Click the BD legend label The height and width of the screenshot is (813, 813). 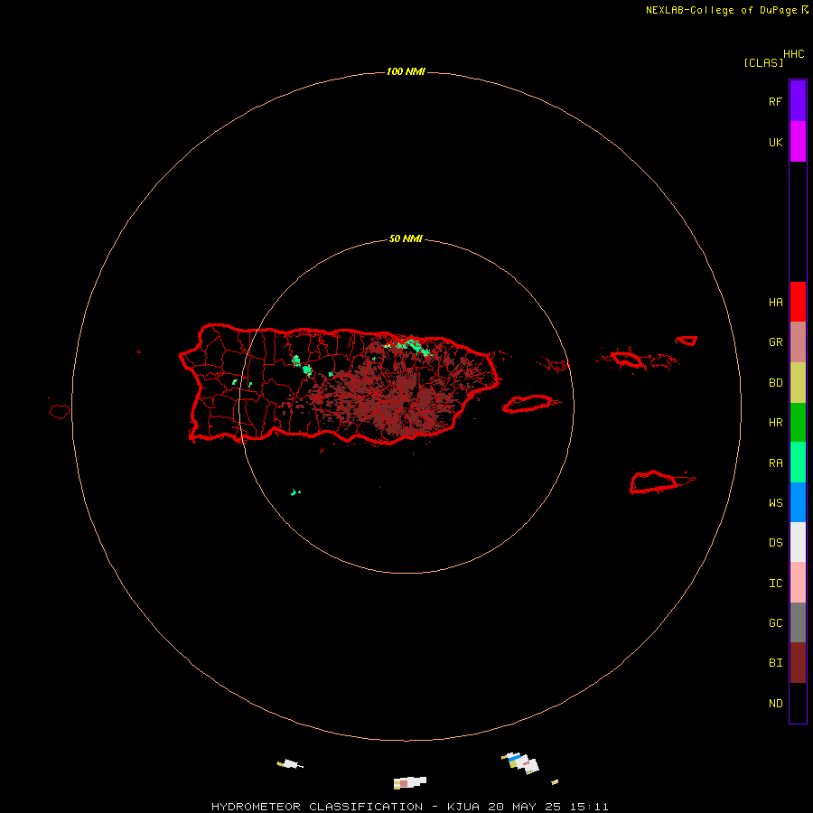[x=775, y=383]
